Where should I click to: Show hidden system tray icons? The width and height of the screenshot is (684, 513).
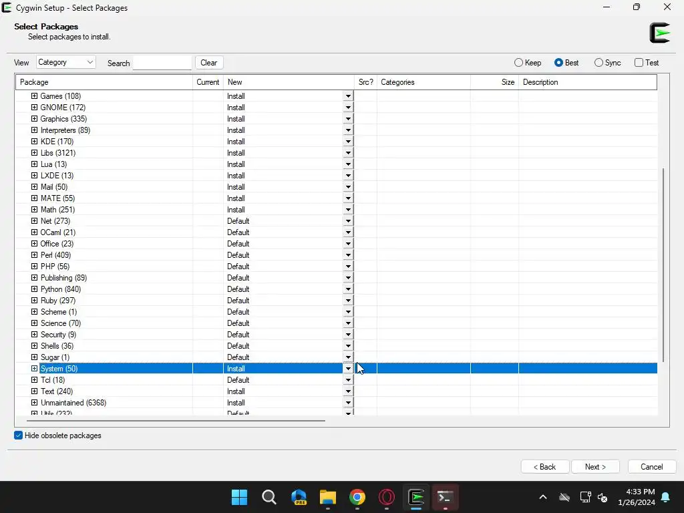(x=542, y=497)
